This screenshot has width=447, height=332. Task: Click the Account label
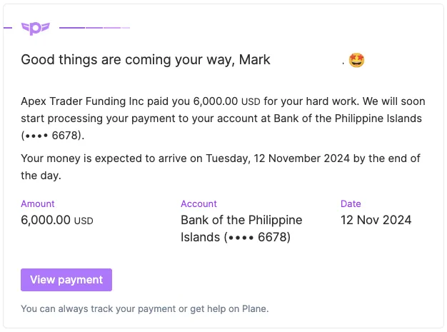(x=199, y=203)
